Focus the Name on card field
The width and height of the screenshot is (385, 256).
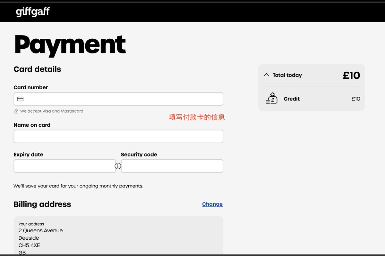[118, 136]
